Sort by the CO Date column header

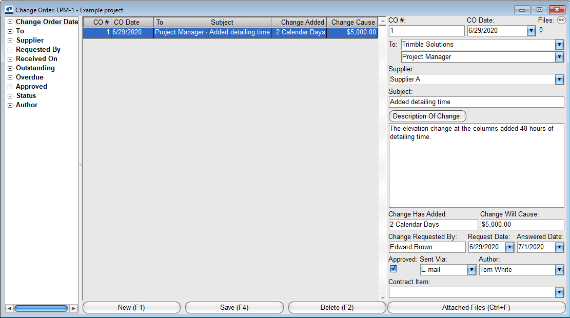pos(132,22)
